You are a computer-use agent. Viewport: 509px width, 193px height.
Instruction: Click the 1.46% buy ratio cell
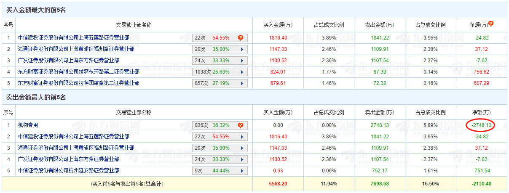click(329, 83)
